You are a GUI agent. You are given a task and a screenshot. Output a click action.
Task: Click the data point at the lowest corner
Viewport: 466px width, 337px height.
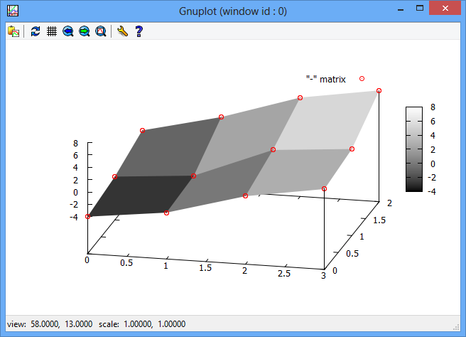coord(87,217)
